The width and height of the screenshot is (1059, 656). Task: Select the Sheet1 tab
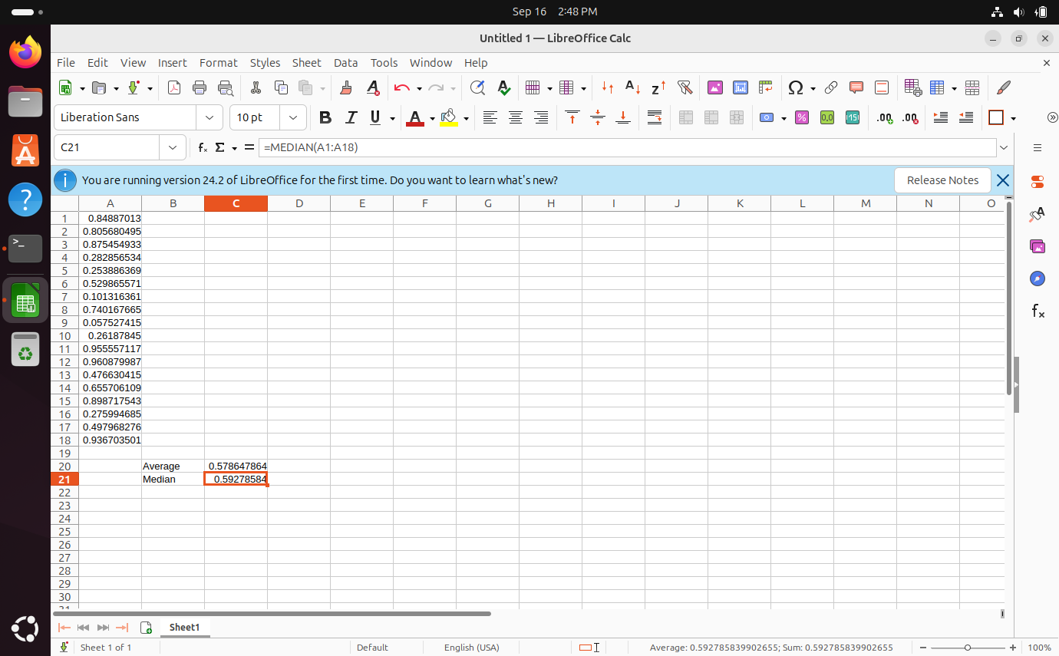tap(184, 627)
